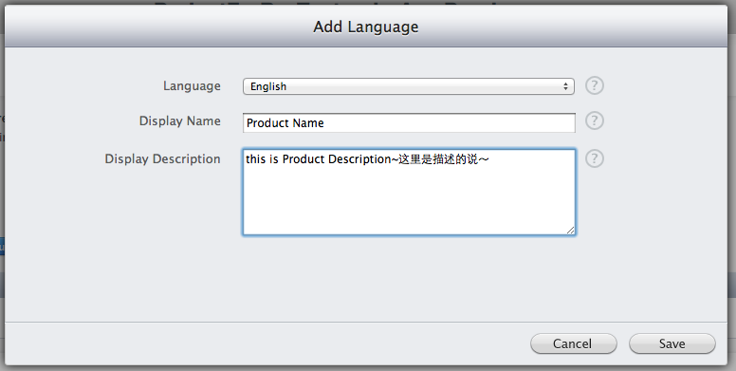Image resolution: width=736 pixels, height=371 pixels.
Task: Click inside the Display Description text area
Action: [x=409, y=192]
